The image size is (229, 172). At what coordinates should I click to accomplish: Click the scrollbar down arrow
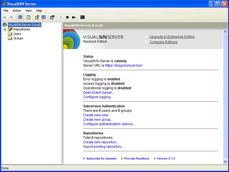[x=225, y=161]
